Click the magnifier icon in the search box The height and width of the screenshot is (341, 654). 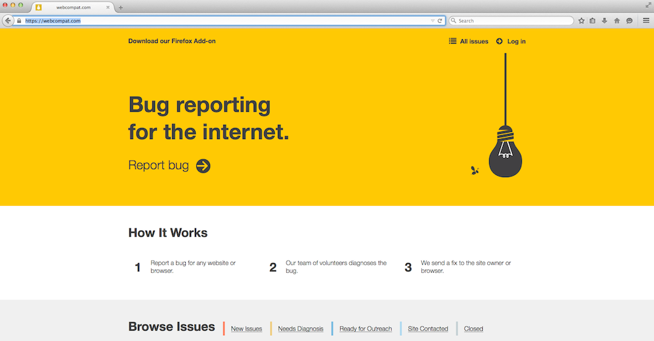(453, 20)
